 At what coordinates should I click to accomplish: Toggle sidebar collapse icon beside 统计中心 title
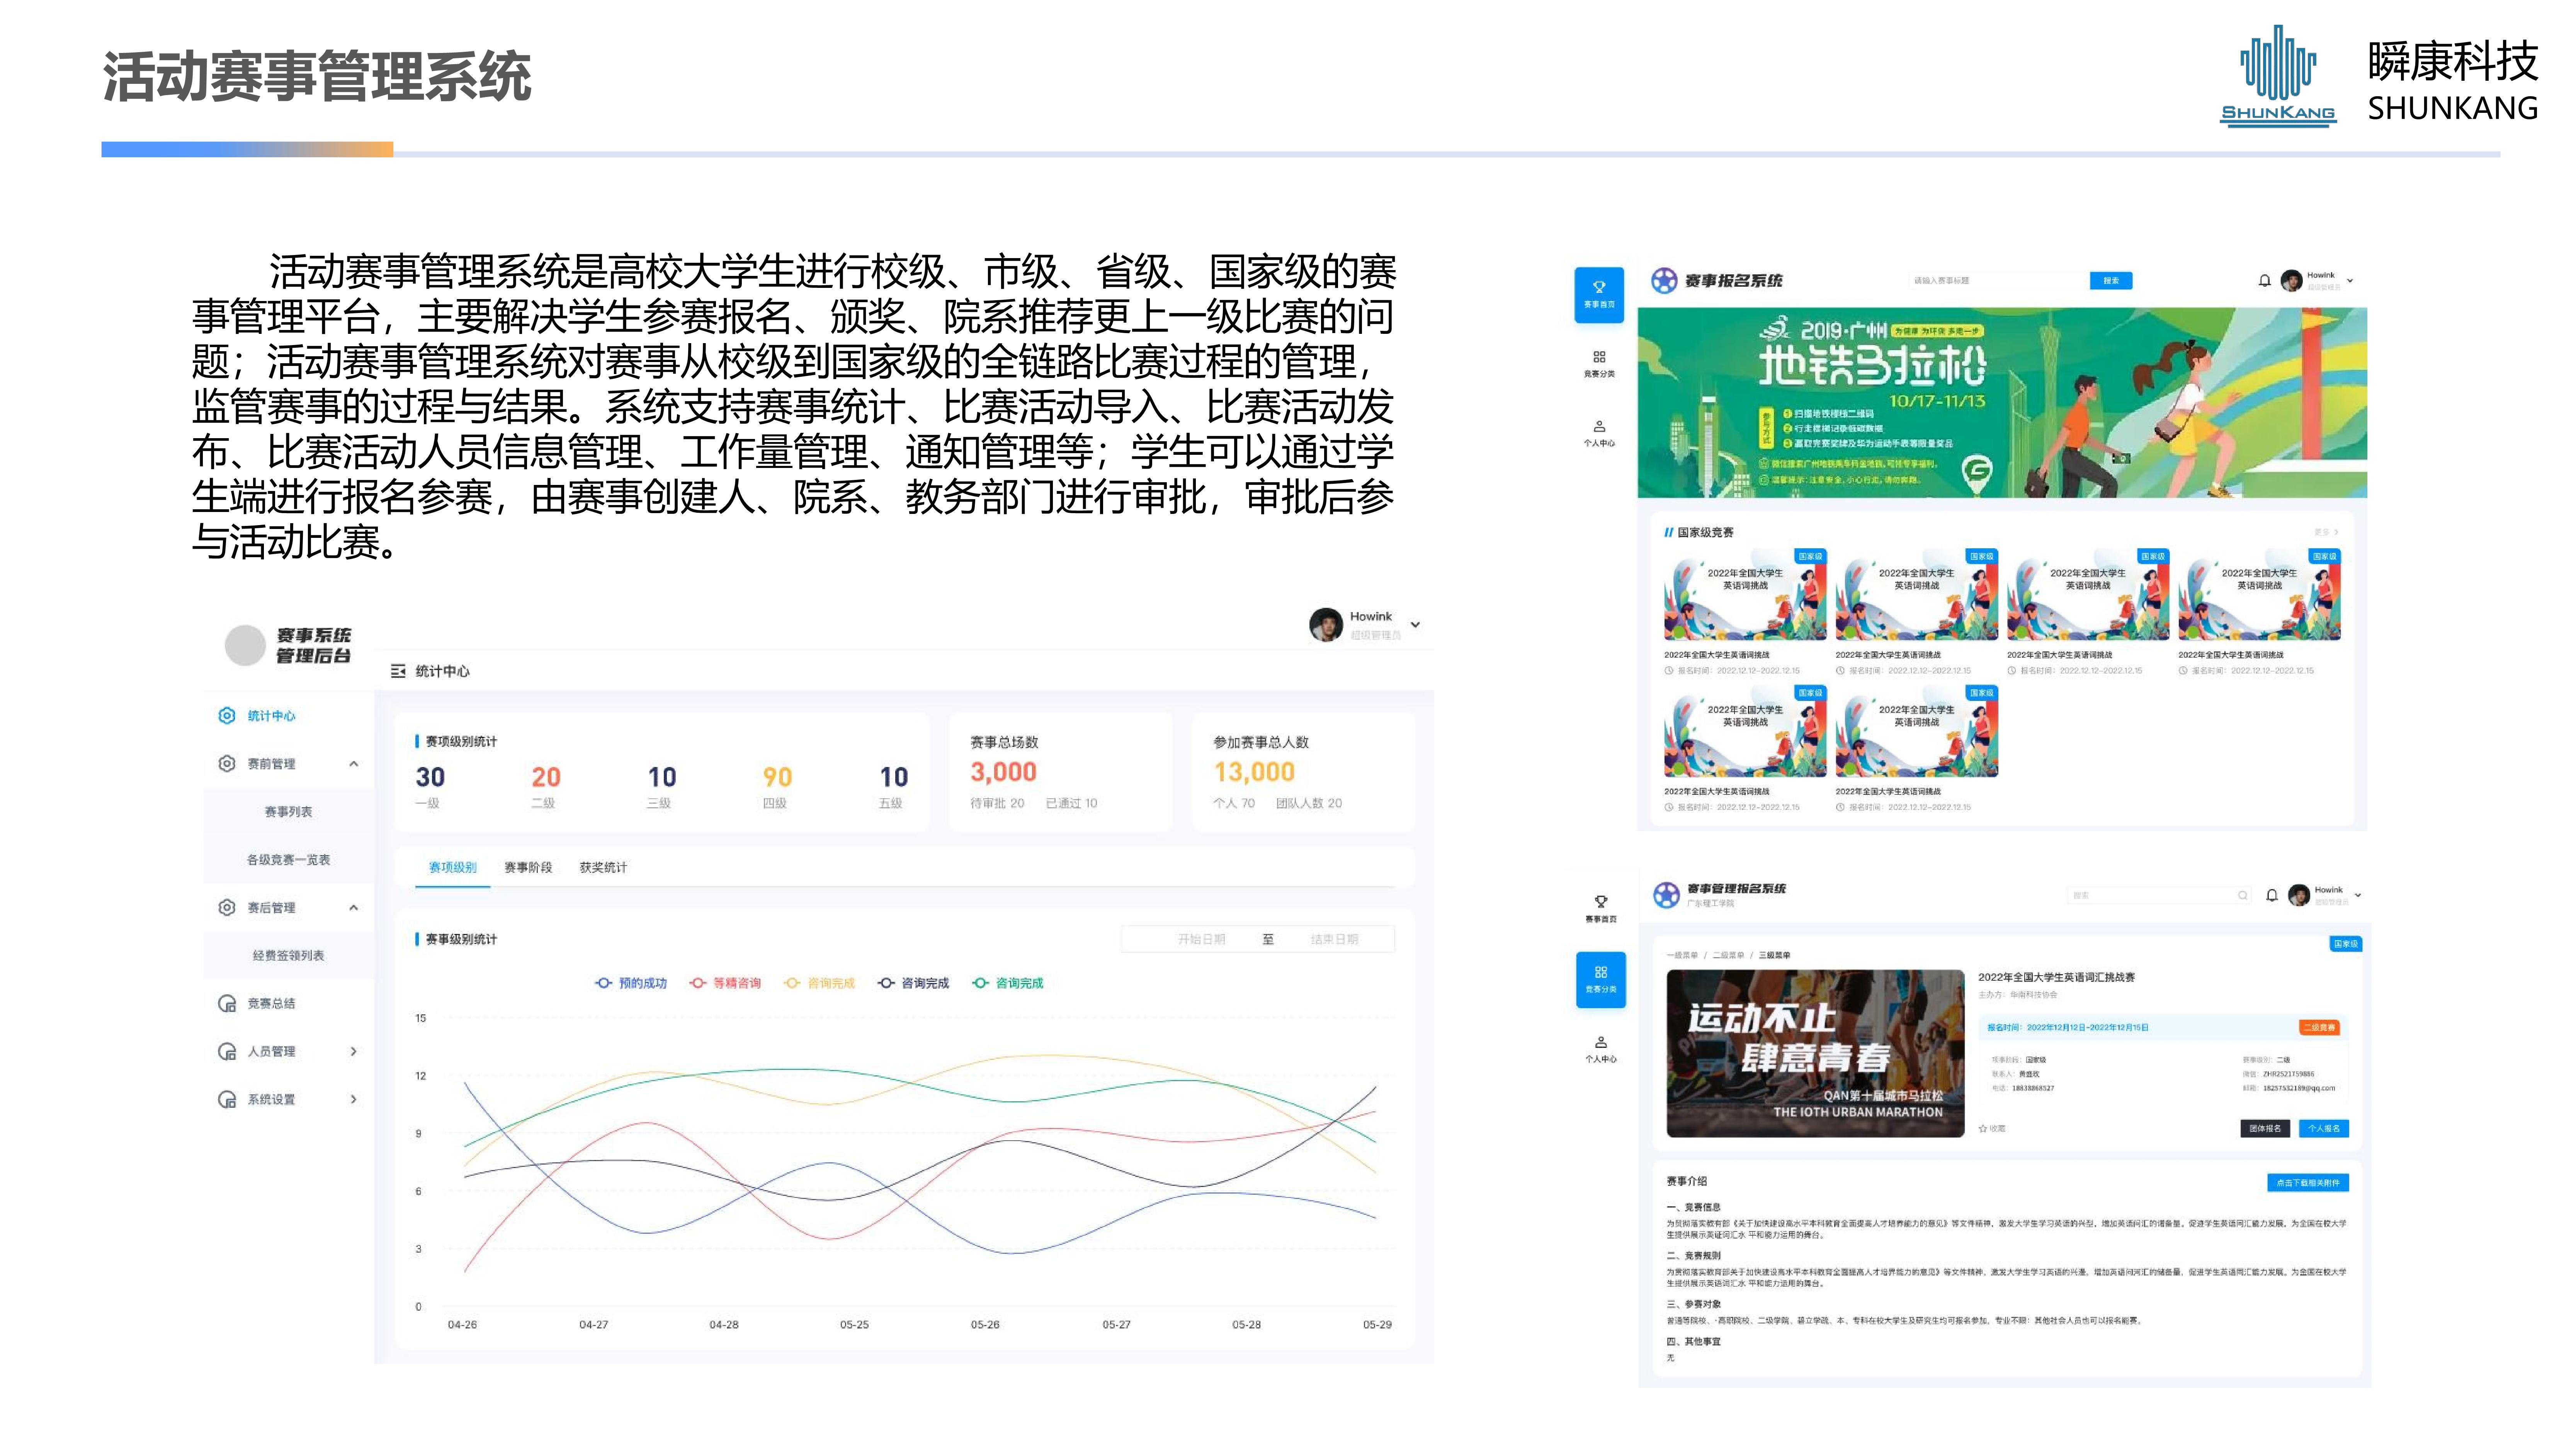pos(398,671)
